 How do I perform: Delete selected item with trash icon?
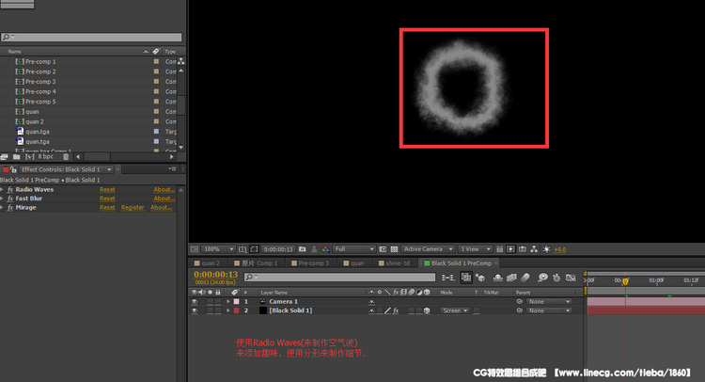pos(66,156)
